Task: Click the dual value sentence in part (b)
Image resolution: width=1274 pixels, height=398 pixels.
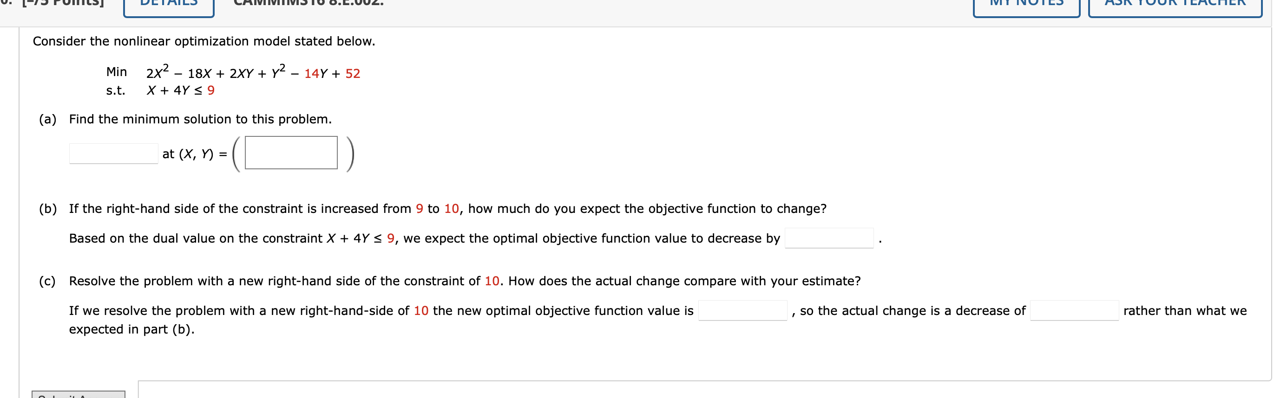Action: [425, 238]
